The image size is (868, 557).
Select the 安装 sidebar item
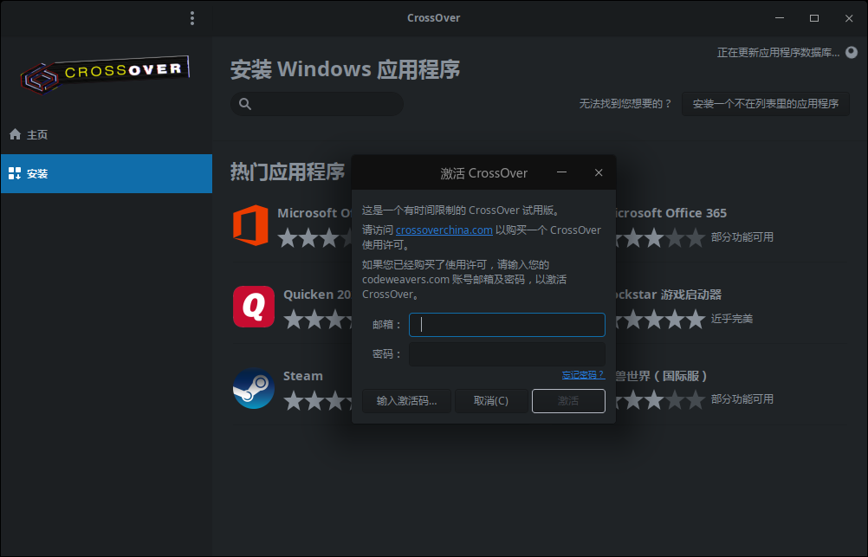tap(37, 173)
